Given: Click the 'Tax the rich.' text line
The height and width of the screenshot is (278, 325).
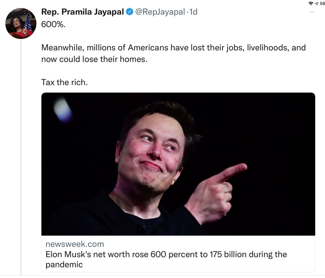Looking at the screenshot, I should [x=64, y=82].
